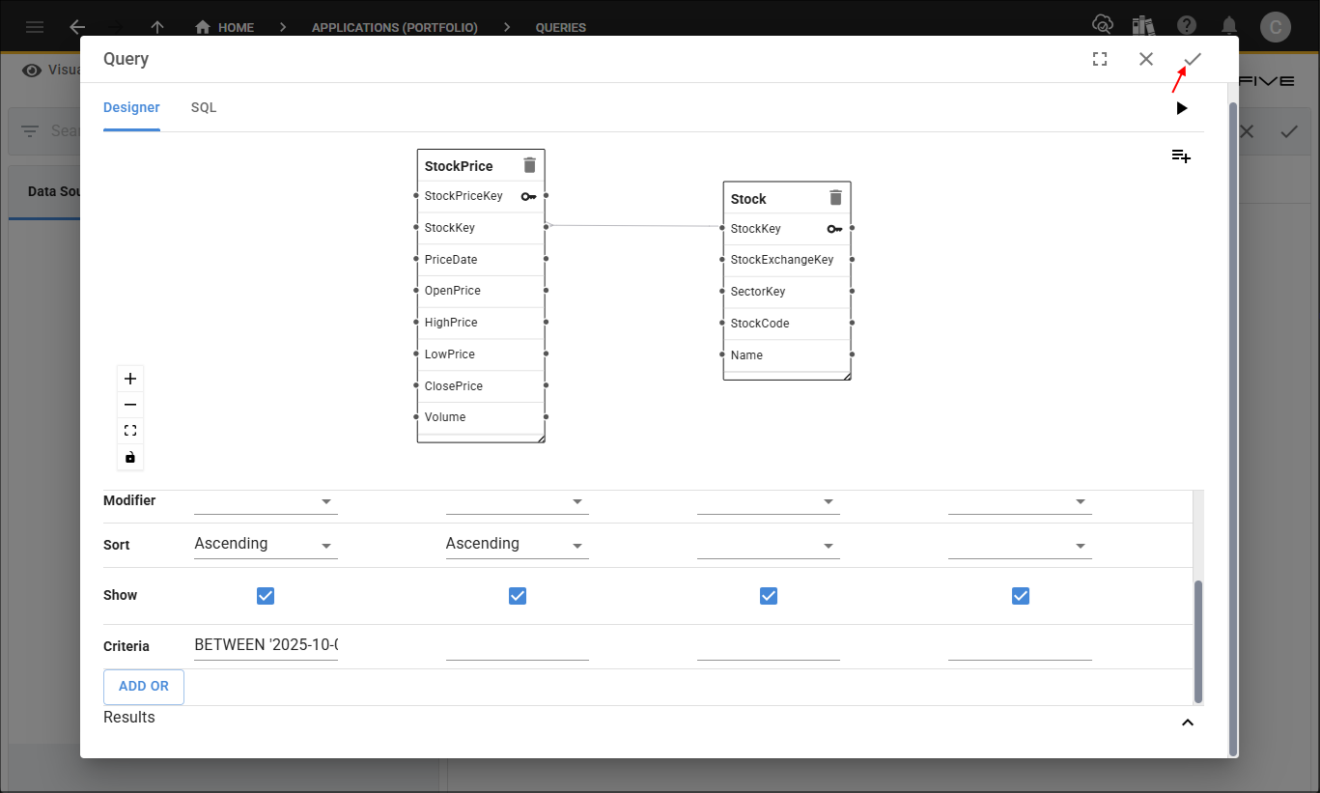Screen dimensions: 1320x793
Task: Delete the StockPrice table from designer
Action: click(529, 165)
